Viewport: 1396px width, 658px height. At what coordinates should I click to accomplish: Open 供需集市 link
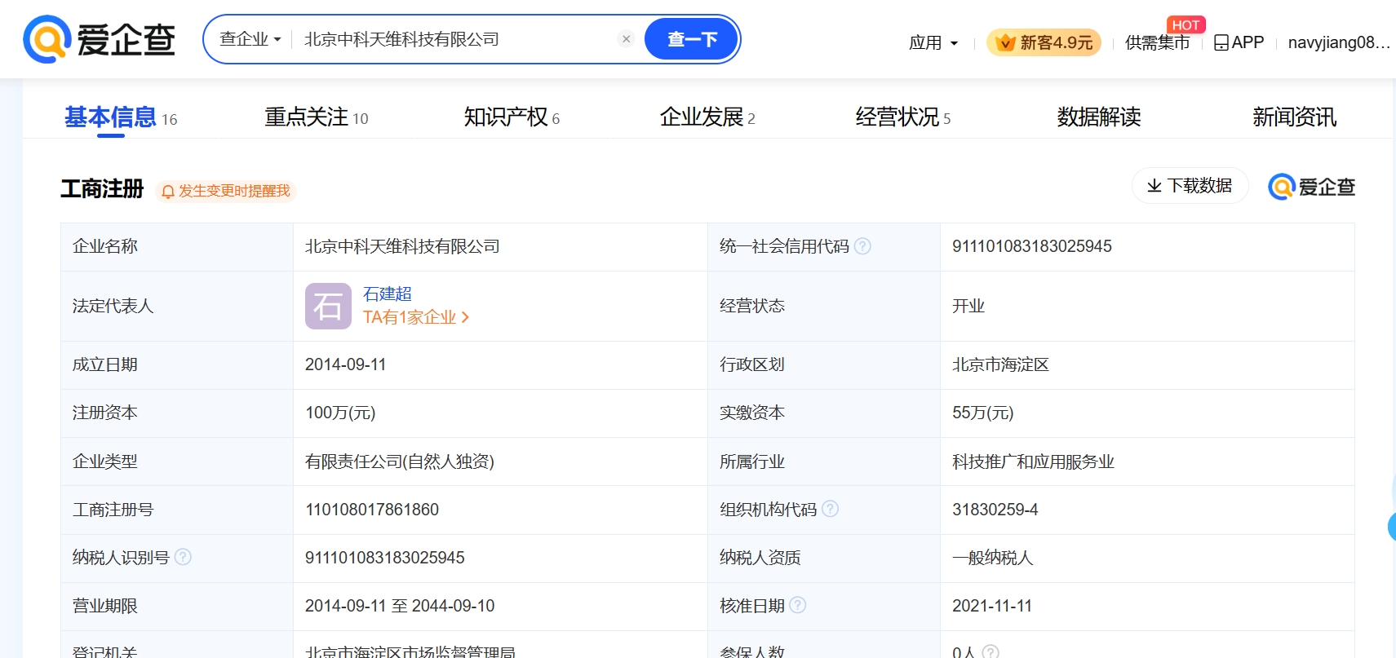1157,42
